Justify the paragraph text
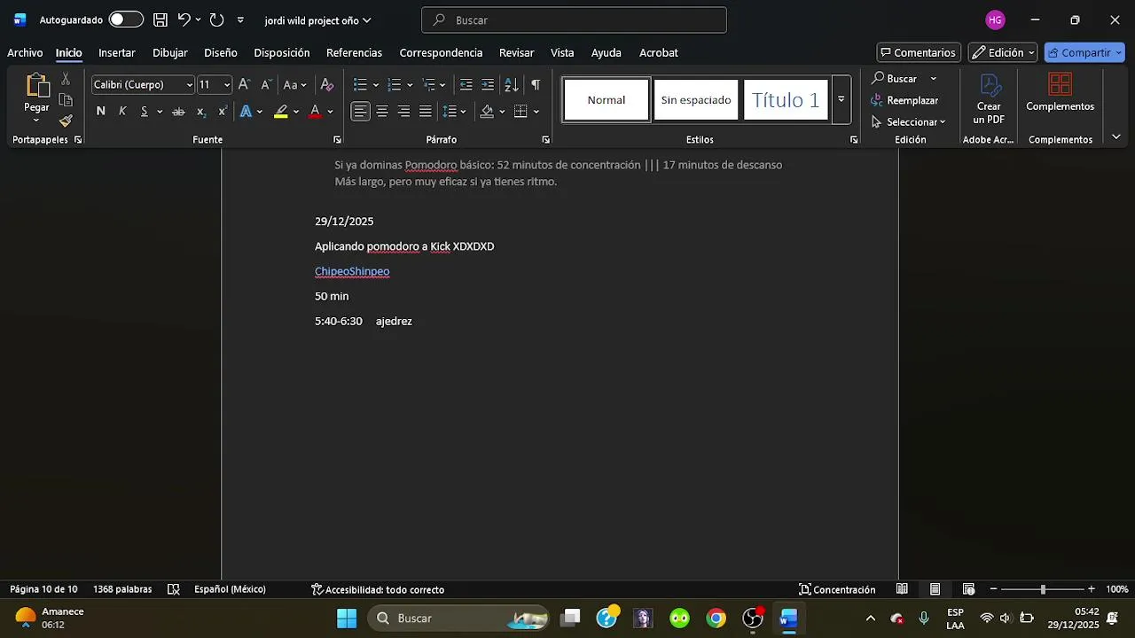1135x638 pixels. click(426, 112)
